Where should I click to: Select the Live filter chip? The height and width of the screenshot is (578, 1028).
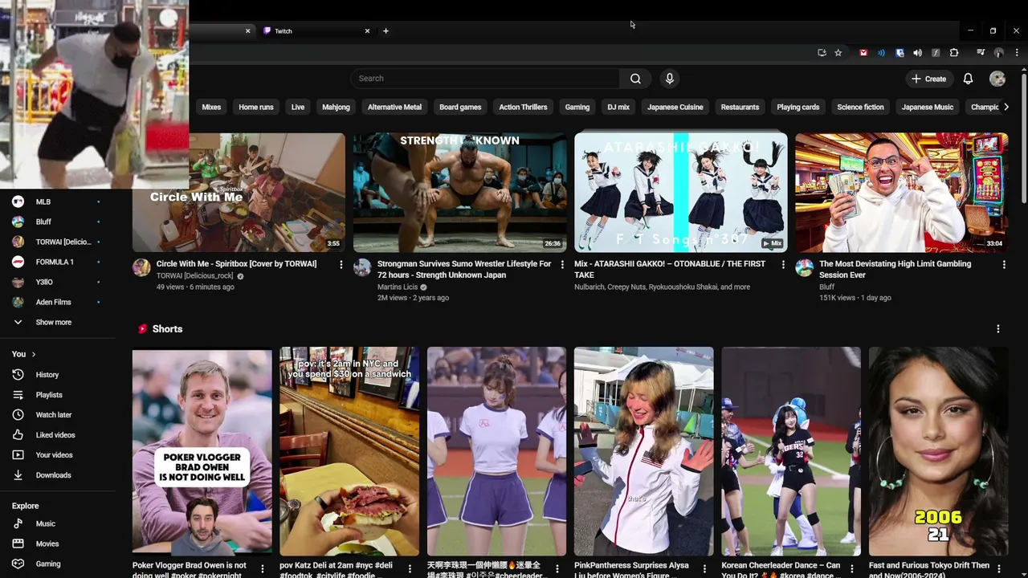[x=298, y=107]
